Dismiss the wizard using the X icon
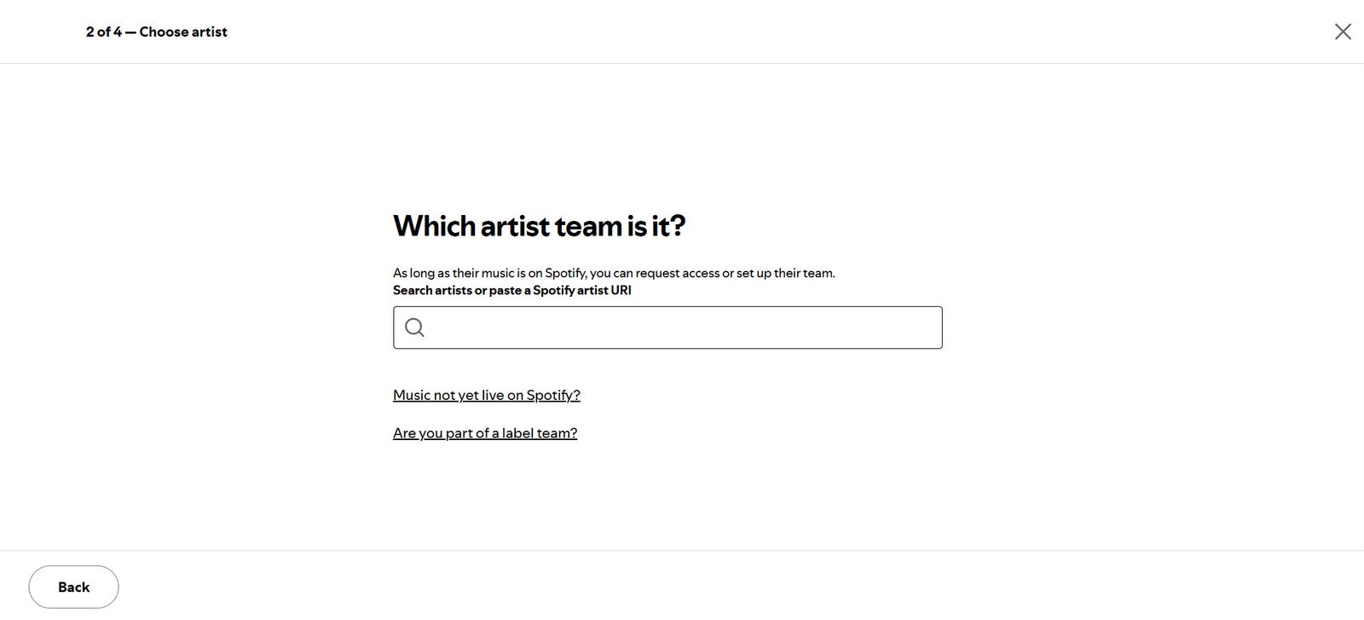Image resolution: width=1364 pixels, height=620 pixels. coord(1343,32)
